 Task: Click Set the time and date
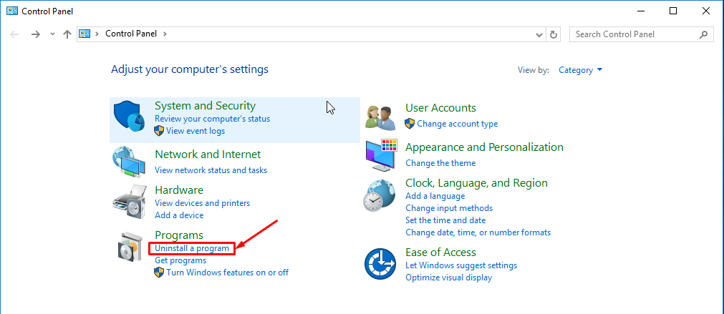(x=445, y=220)
